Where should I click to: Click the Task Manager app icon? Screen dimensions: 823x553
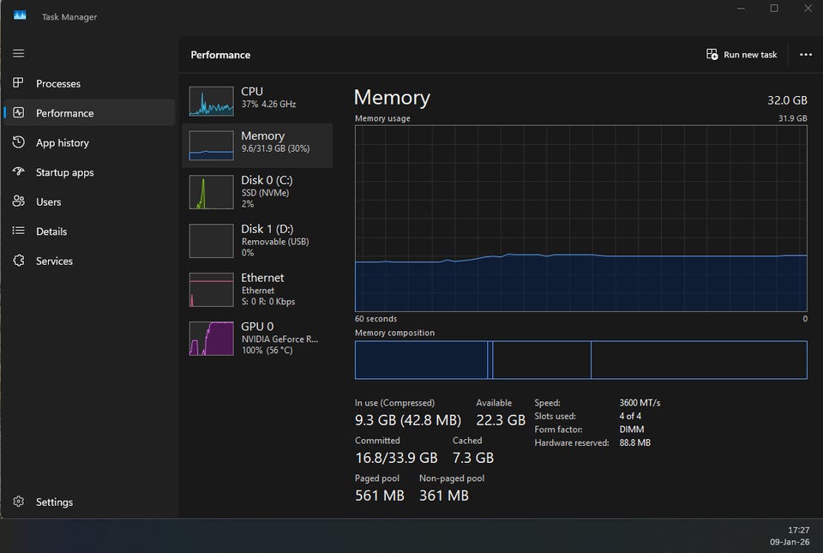click(x=20, y=15)
